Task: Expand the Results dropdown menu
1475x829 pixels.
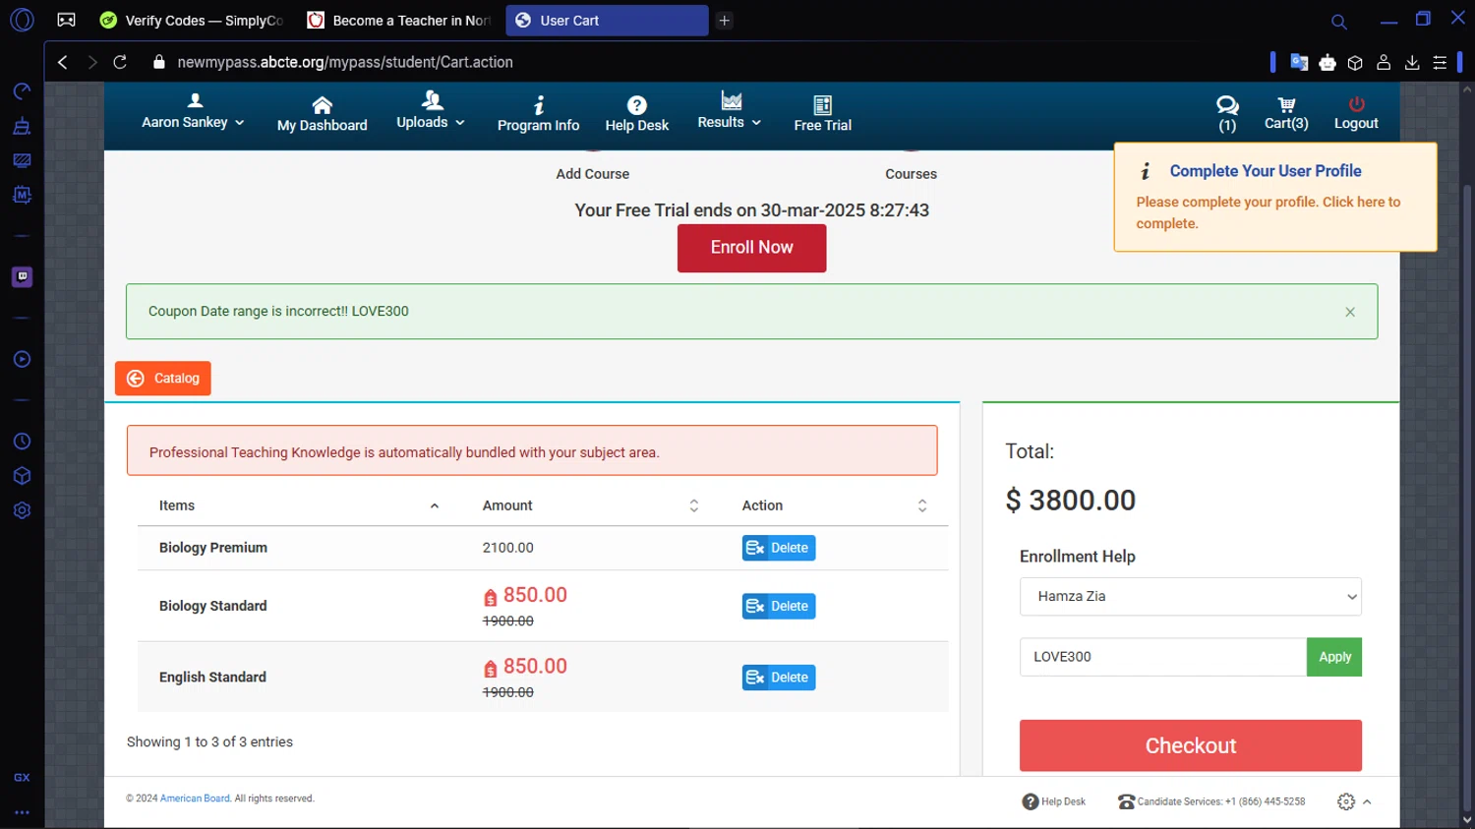Action: (x=730, y=110)
